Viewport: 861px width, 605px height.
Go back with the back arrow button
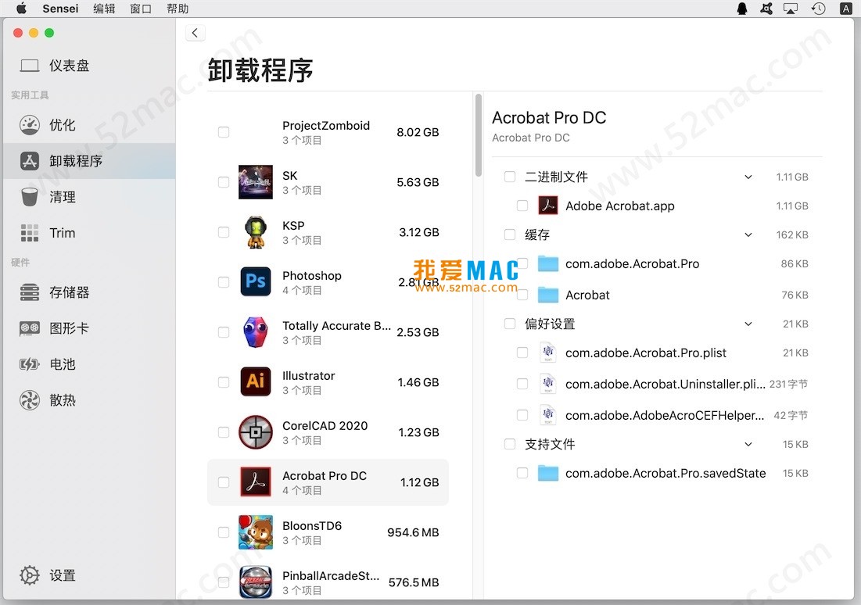tap(195, 33)
